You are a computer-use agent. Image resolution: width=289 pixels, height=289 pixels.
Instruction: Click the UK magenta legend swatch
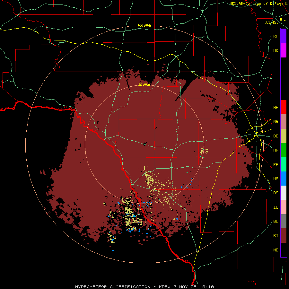[284, 50]
